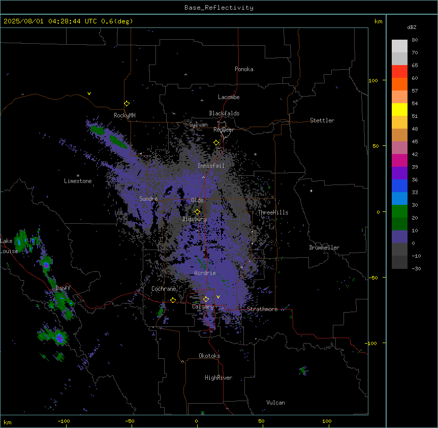
Task: Click the Ponoka town label
Action: tap(244, 69)
